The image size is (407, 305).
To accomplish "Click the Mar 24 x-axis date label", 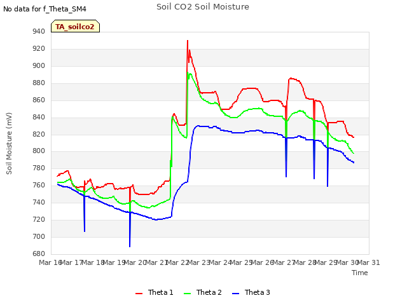I will coord(220,262).
